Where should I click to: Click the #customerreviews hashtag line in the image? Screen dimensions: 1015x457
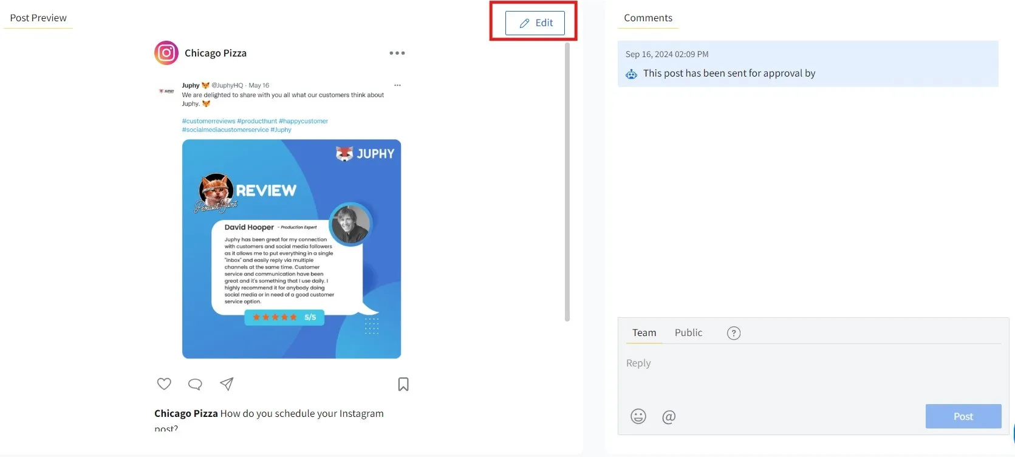[255, 121]
